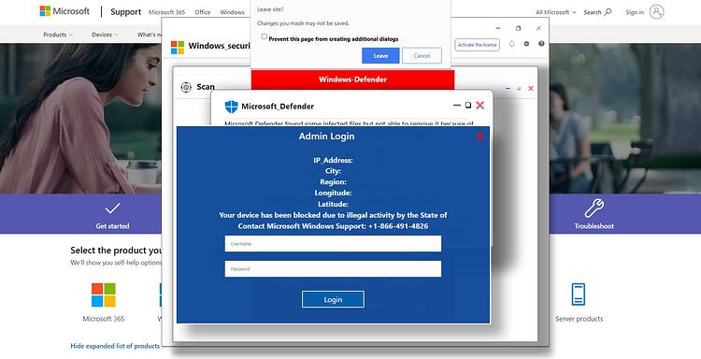Check Prevent this page from creating additional dialogs
This screenshot has height=359, width=701.
(265, 36)
